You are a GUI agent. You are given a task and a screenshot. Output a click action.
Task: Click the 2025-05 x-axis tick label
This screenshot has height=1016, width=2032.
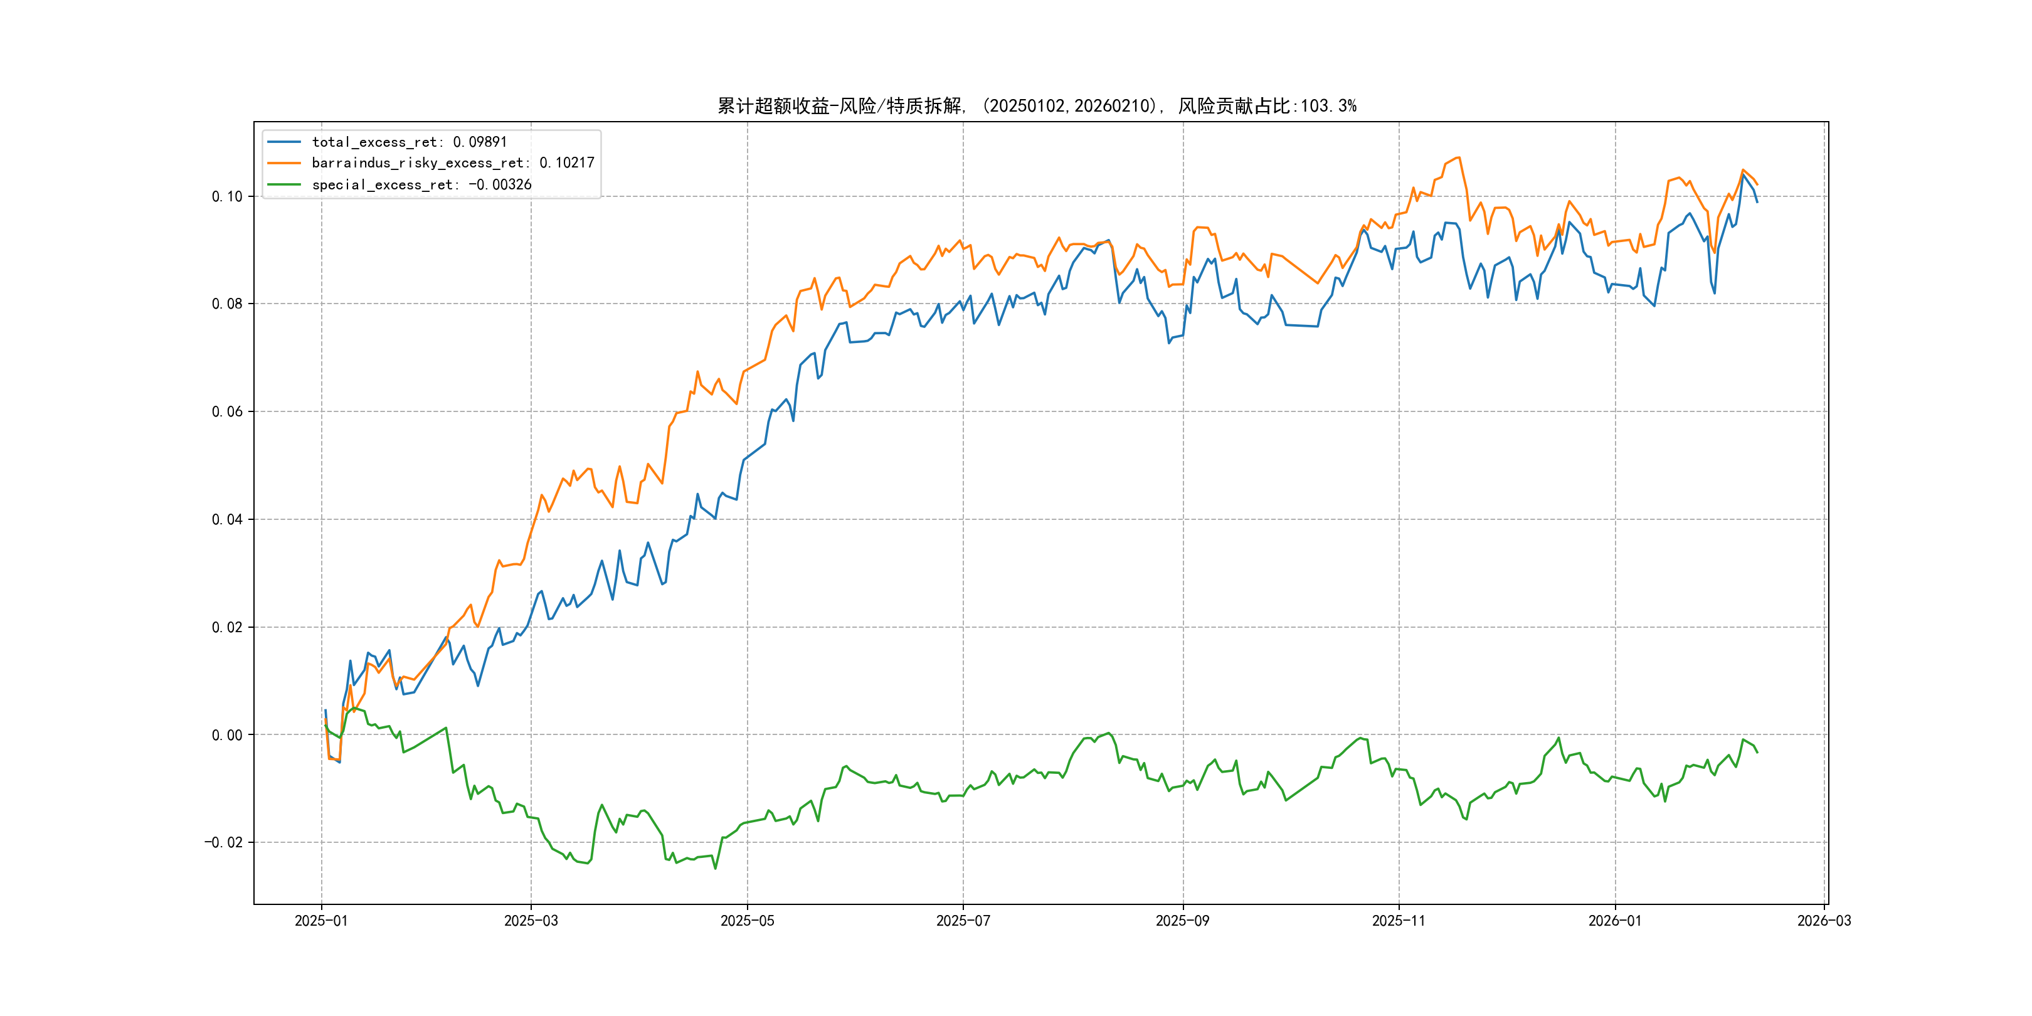(x=747, y=921)
